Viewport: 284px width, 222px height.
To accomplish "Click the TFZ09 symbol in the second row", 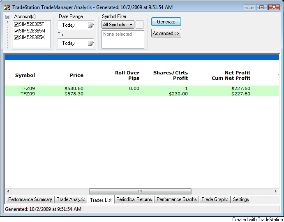I will 28,94.
